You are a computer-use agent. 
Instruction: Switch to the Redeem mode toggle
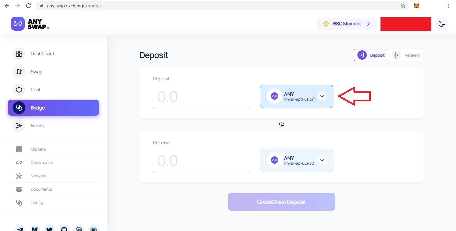[x=406, y=55]
